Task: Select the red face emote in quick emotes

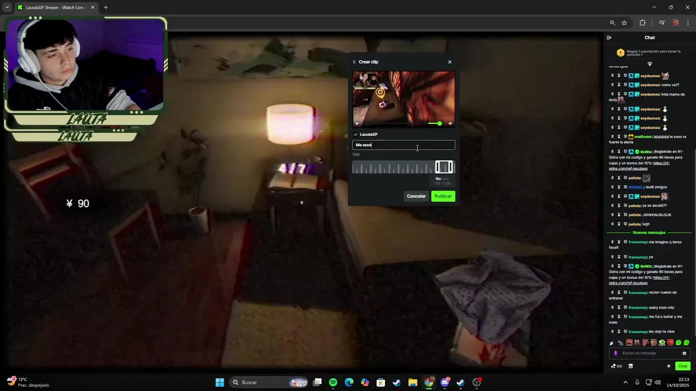Action: coord(670,343)
